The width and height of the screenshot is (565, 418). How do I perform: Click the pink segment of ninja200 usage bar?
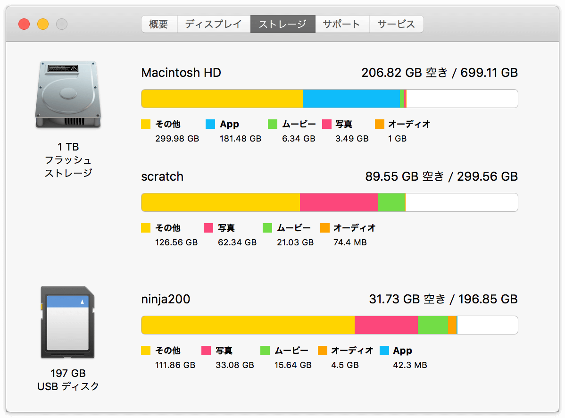(386, 325)
